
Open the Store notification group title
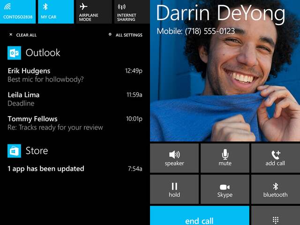click(37, 151)
